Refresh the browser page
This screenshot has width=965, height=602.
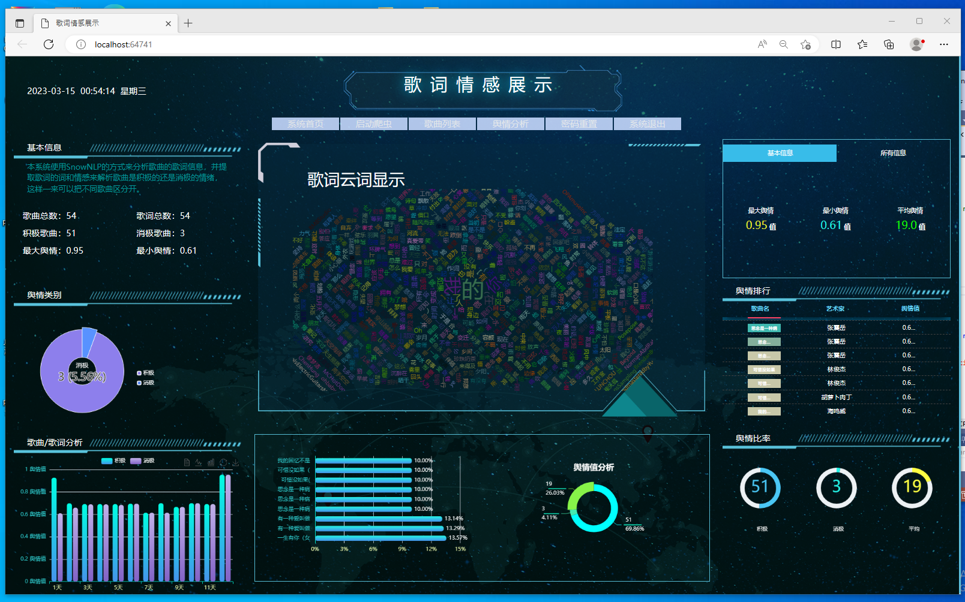pyautogui.click(x=49, y=44)
